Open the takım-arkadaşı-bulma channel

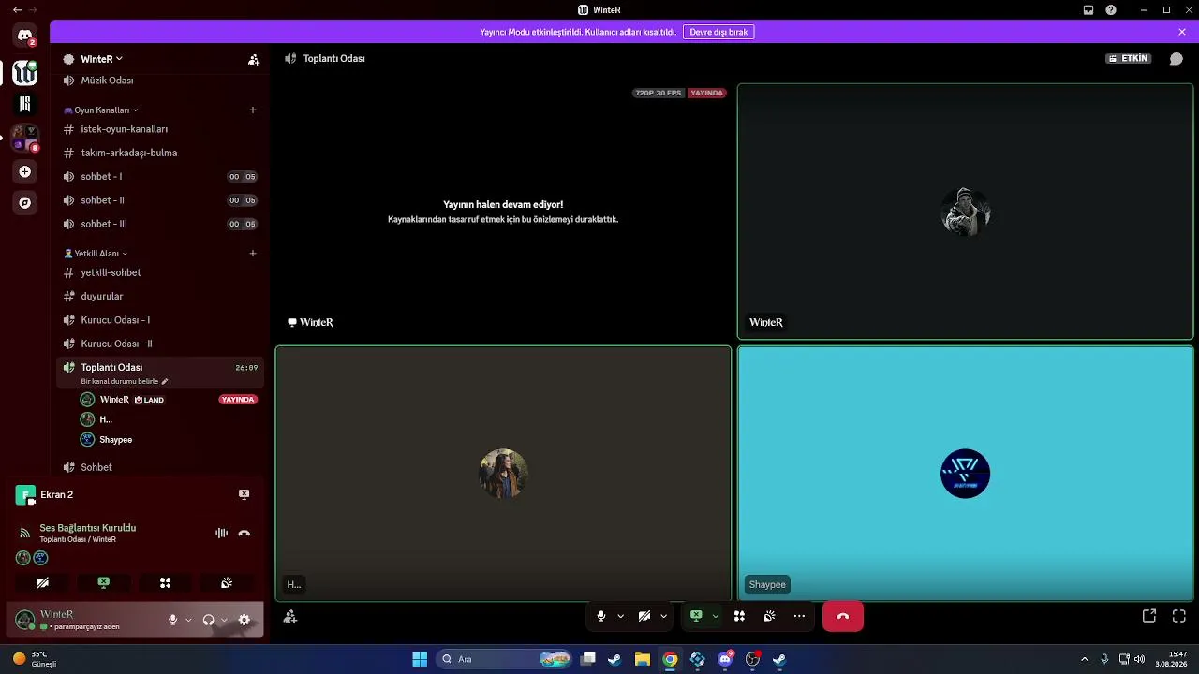click(159, 153)
